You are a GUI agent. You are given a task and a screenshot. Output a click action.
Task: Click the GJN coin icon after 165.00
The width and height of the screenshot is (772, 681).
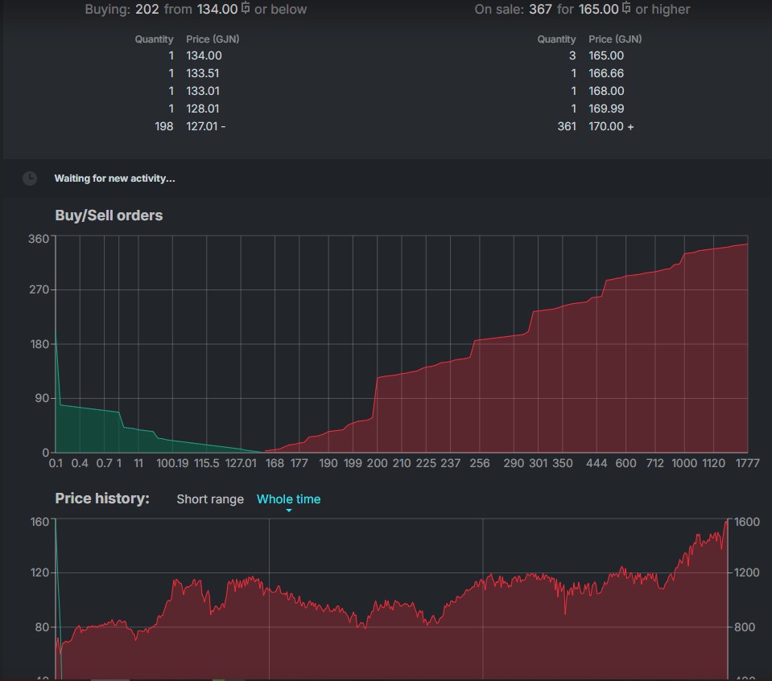click(626, 9)
